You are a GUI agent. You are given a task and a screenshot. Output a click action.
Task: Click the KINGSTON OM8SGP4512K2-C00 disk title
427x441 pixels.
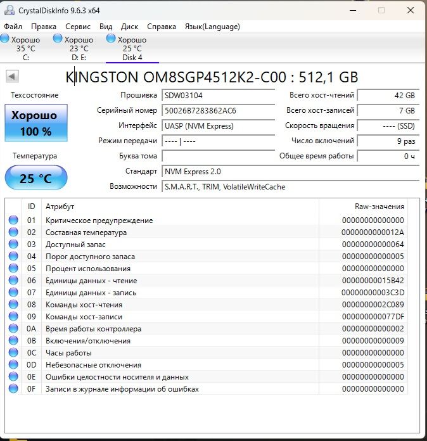tap(212, 77)
